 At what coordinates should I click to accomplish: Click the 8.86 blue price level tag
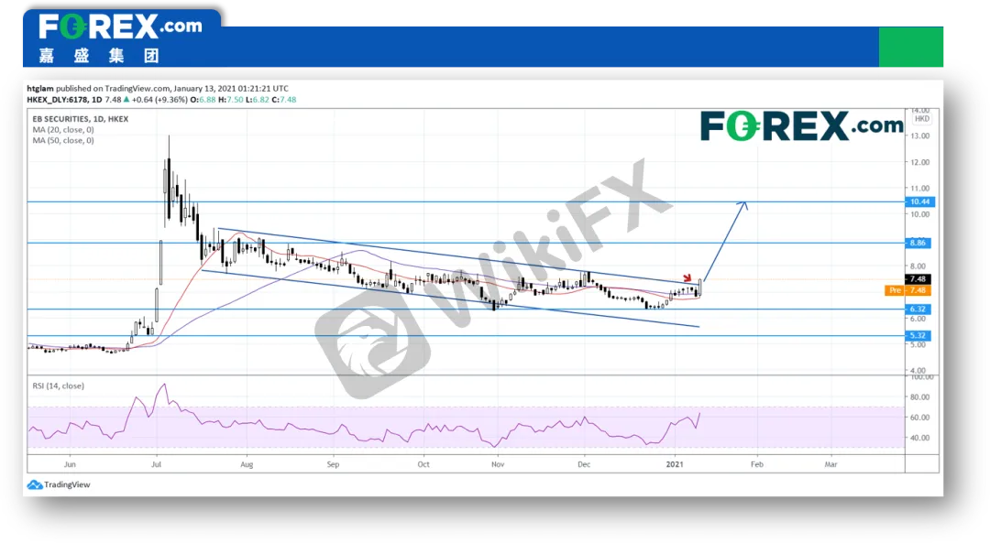click(x=918, y=243)
